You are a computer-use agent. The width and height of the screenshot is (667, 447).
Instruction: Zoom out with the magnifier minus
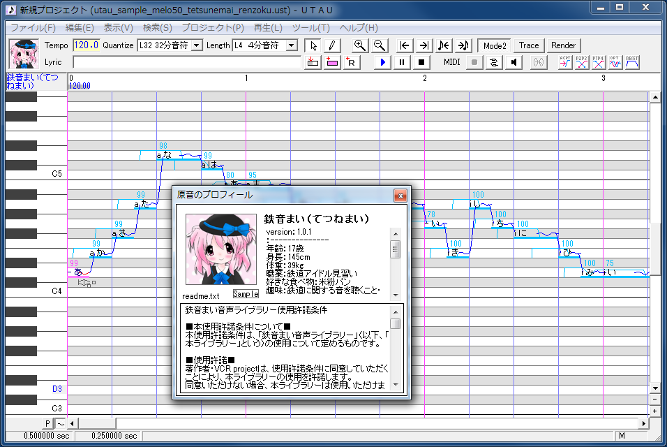click(379, 45)
